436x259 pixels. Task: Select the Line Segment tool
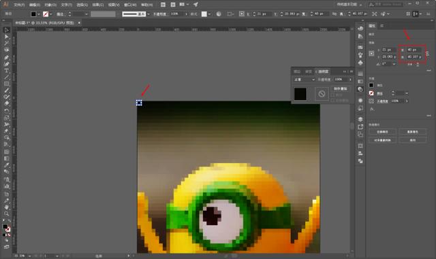(x=6, y=77)
